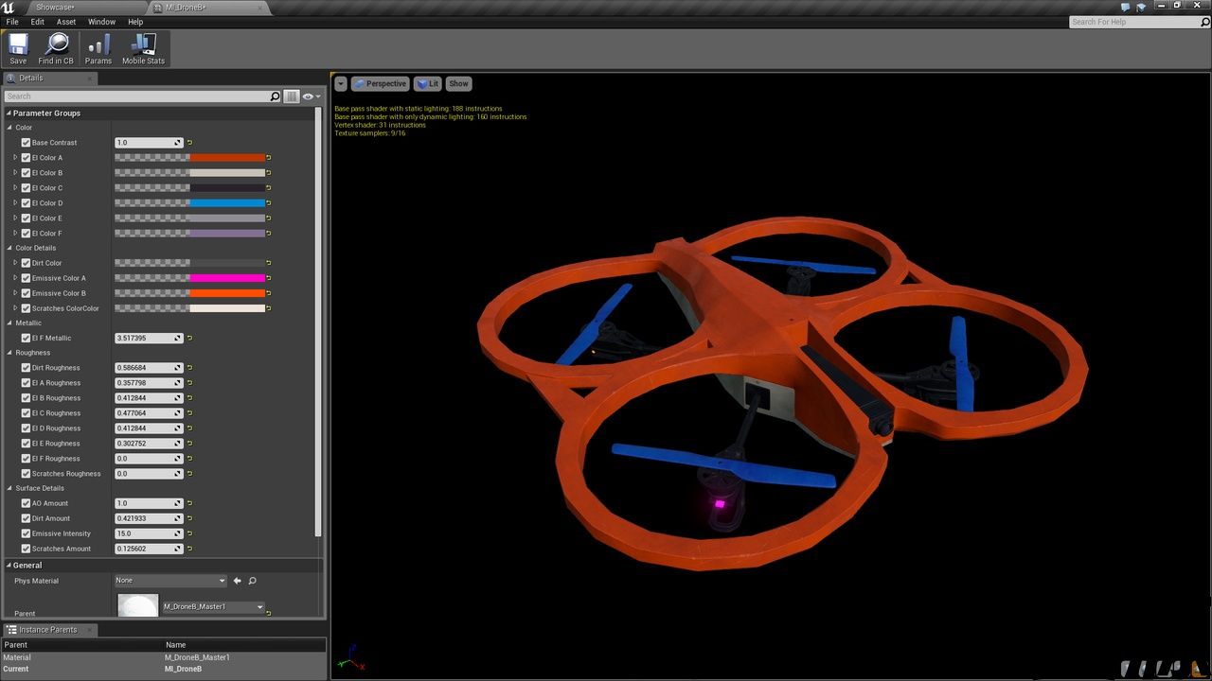
Task: Pick the Emissive Color A magenta swatch
Action: (x=227, y=278)
